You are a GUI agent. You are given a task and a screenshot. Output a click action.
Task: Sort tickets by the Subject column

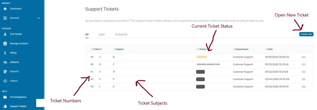pyautogui.click(x=118, y=49)
